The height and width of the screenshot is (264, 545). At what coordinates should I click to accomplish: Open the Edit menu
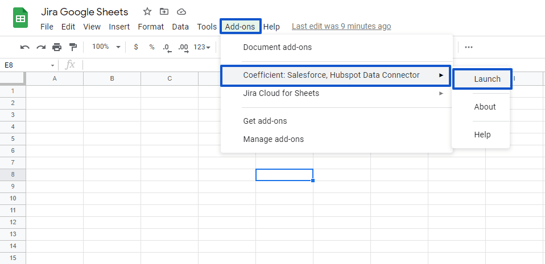point(68,27)
